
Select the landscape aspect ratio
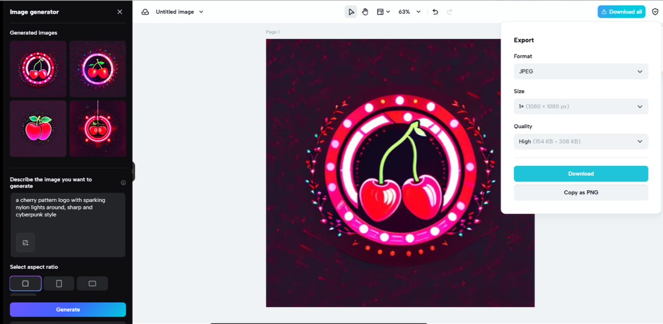click(x=92, y=283)
